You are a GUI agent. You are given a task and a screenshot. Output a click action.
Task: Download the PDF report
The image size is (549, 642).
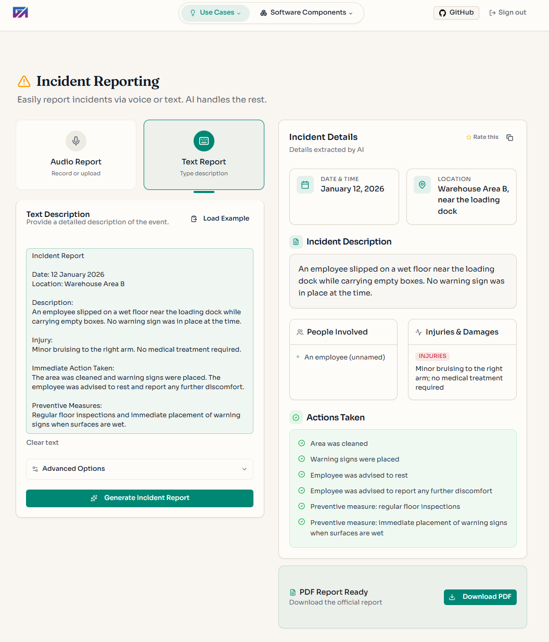480,597
